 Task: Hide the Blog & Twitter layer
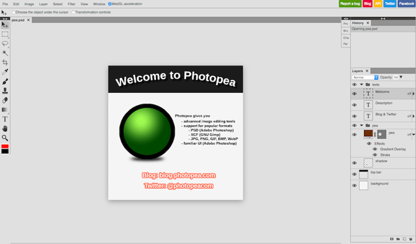point(354,116)
